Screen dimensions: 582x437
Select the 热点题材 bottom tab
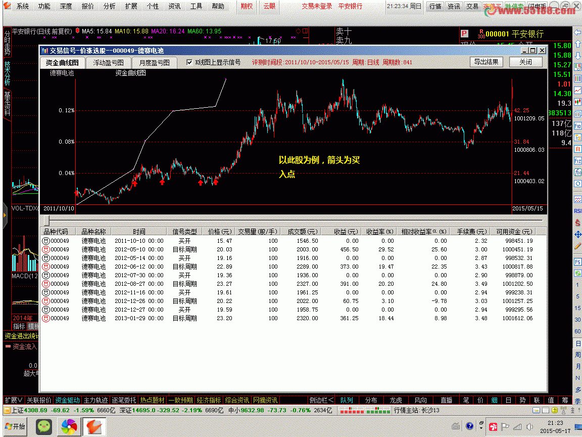point(152,400)
